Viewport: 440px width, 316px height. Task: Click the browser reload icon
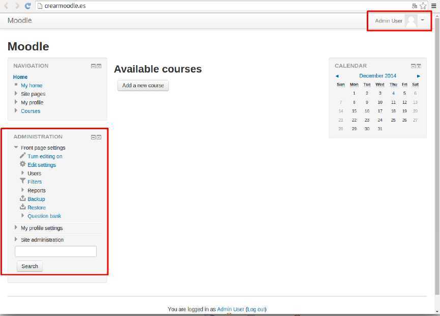[x=27, y=6]
